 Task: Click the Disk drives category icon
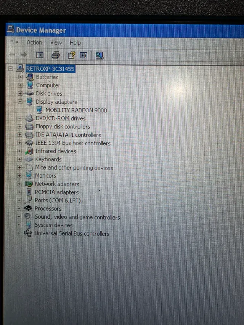30,93
